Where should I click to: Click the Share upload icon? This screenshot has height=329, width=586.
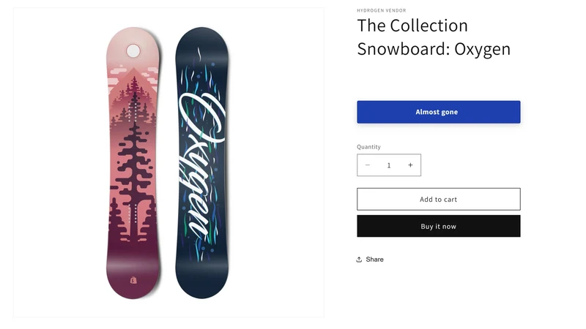(359, 260)
